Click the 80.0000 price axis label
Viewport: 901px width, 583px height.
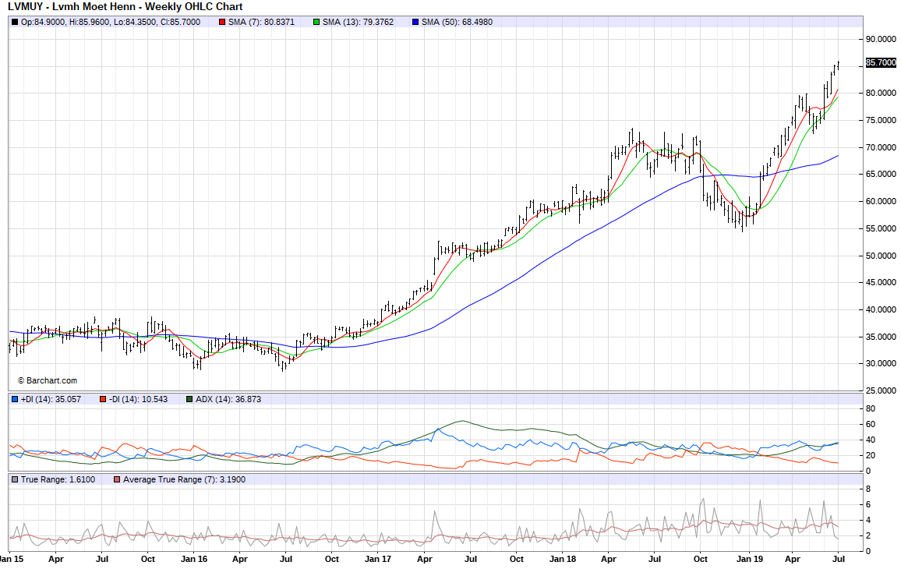coord(881,93)
